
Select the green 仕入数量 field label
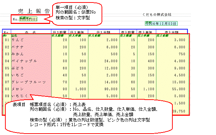pyautogui.click(x=58, y=36)
